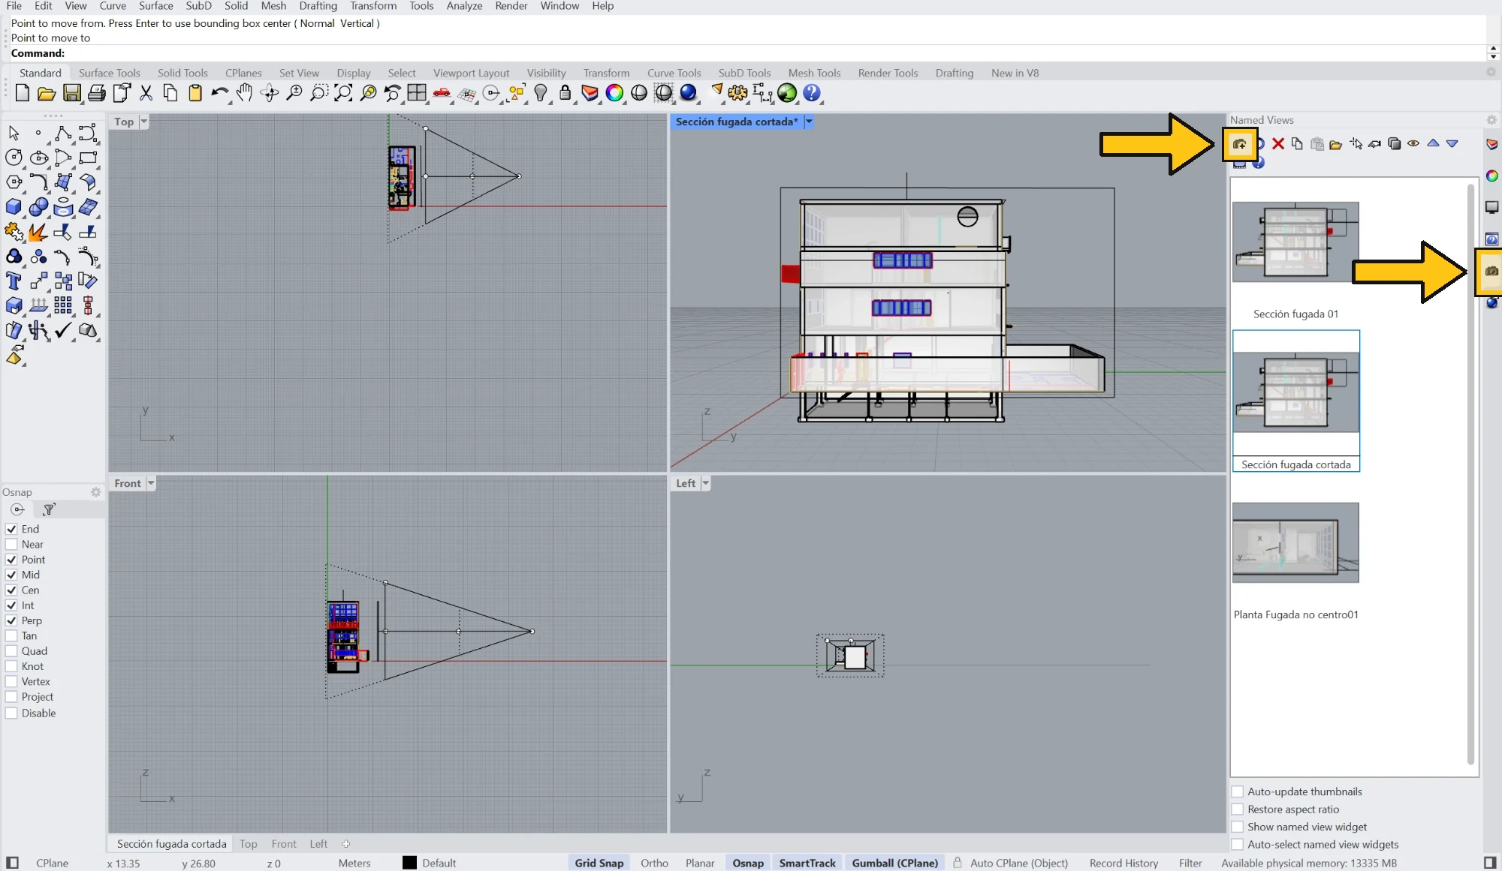The width and height of the screenshot is (1502, 871).
Task: Click the Pan hand tool icon
Action: click(x=244, y=93)
